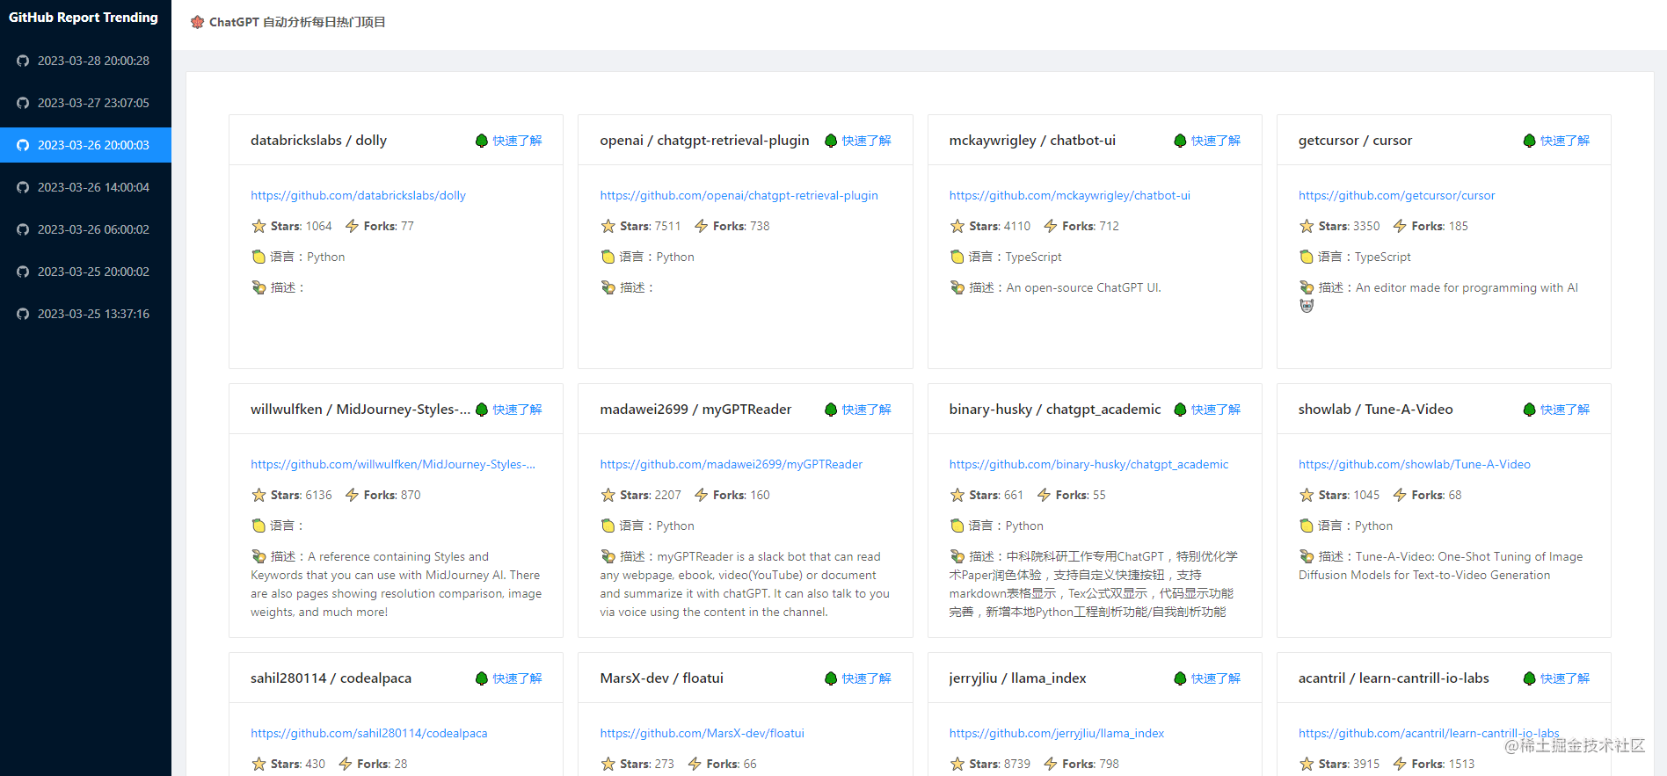The width and height of the screenshot is (1667, 776).
Task: Open the 2023-03-25 20:00:02 report
Action: point(85,272)
